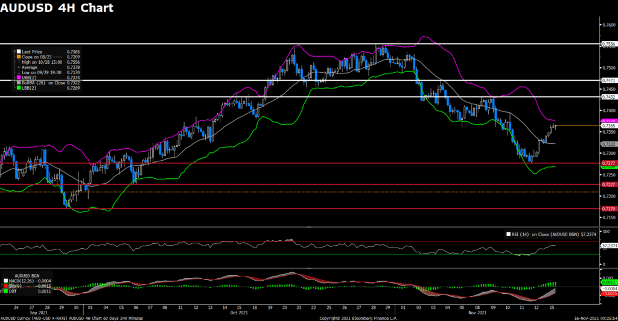The width and height of the screenshot is (618, 321).
Task: Click the Bloomberg Finance copyright text
Action: coord(358,318)
